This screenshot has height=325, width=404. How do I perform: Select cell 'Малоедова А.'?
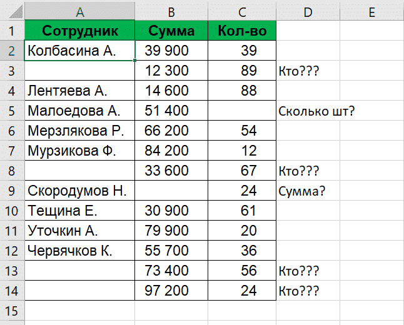point(80,111)
